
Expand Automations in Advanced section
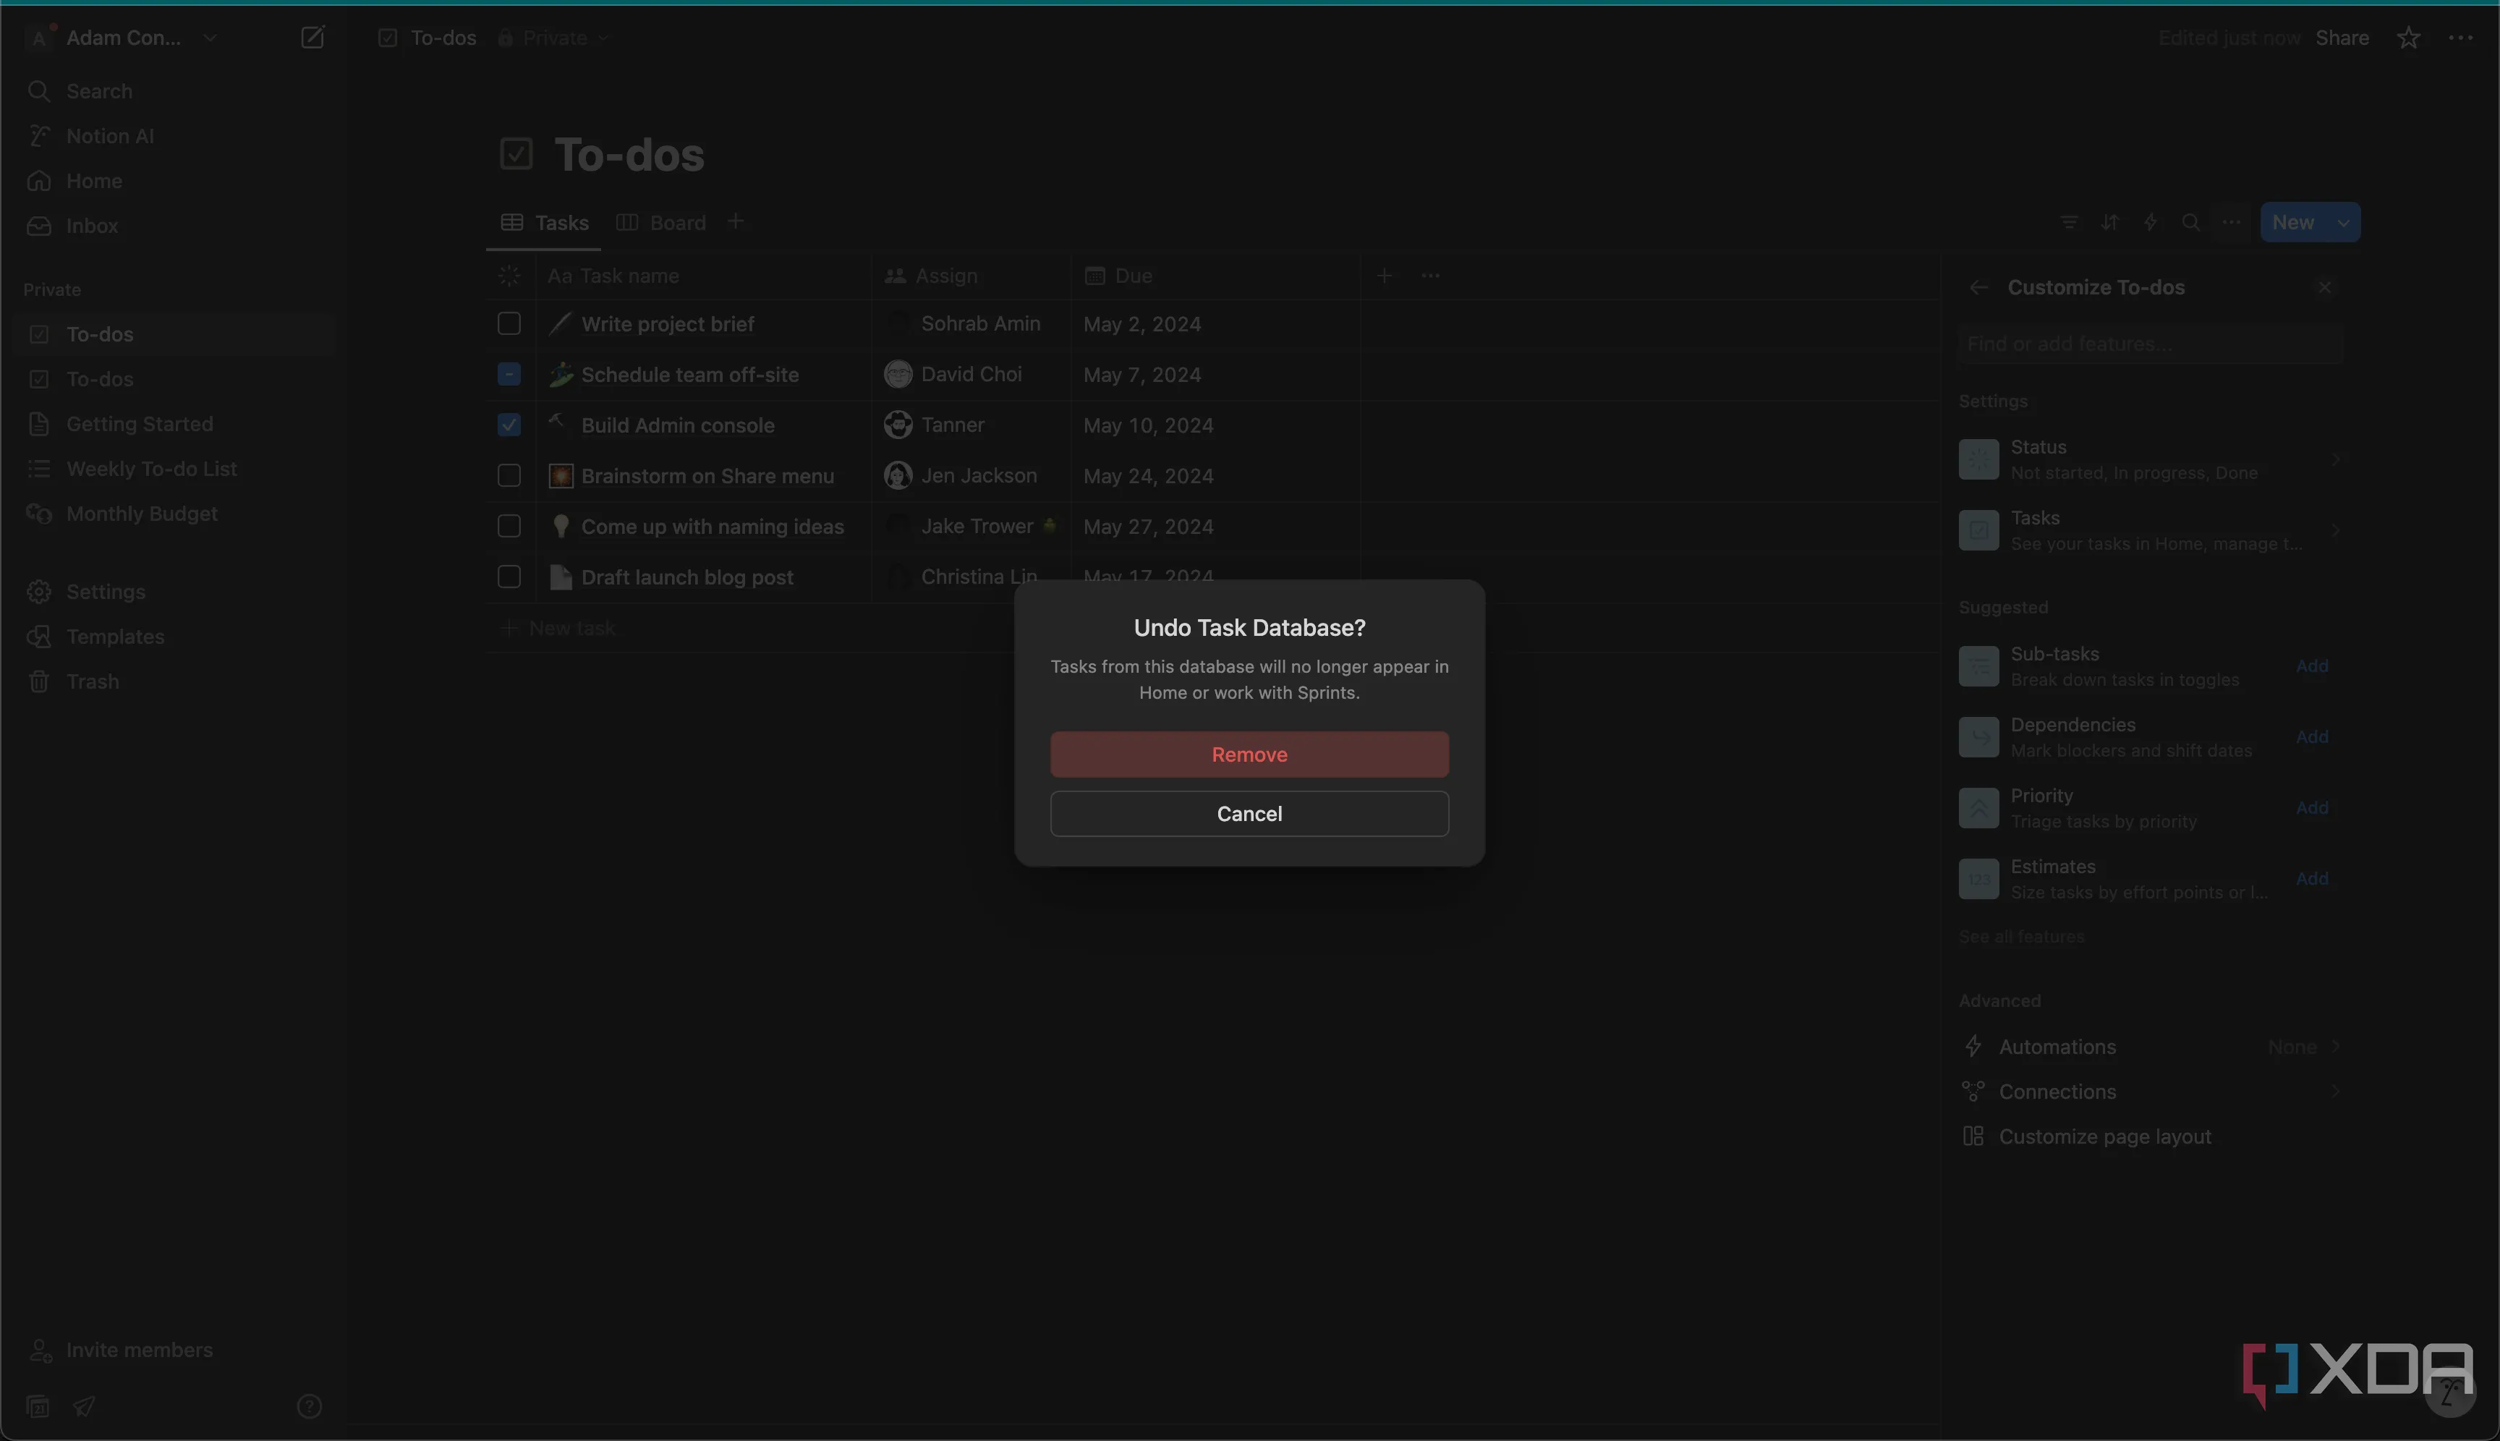coord(2150,1047)
